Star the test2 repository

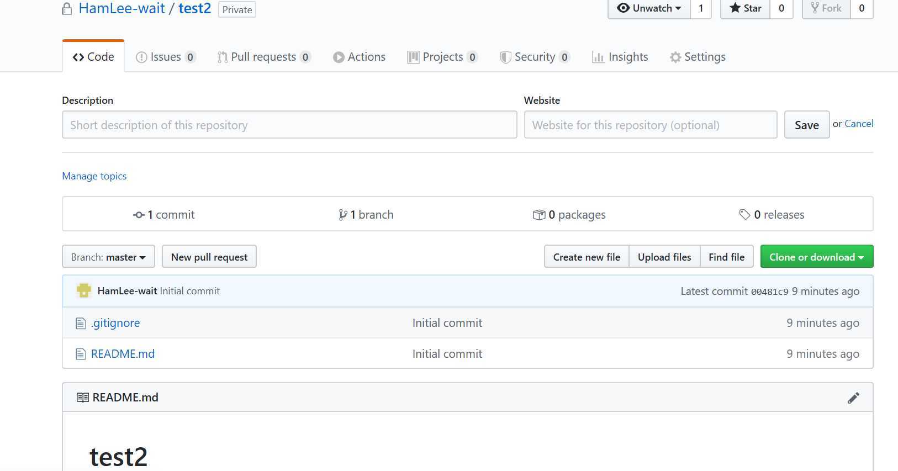(746, 8)
